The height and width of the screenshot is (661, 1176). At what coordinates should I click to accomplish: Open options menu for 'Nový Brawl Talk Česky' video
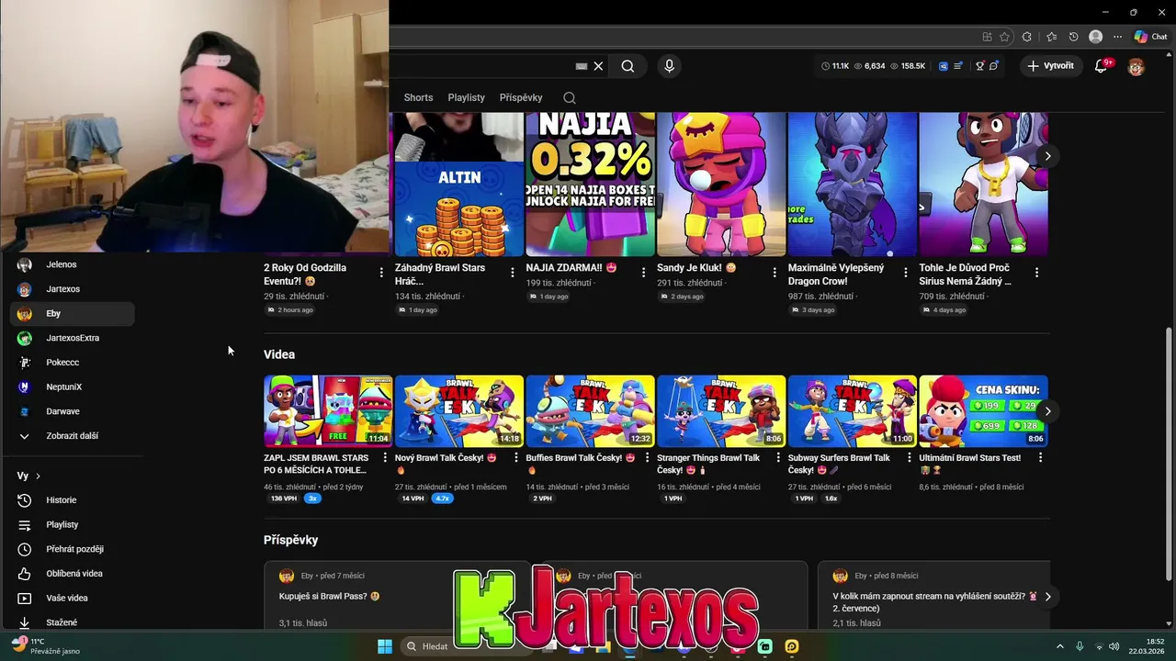click(516, 458)
